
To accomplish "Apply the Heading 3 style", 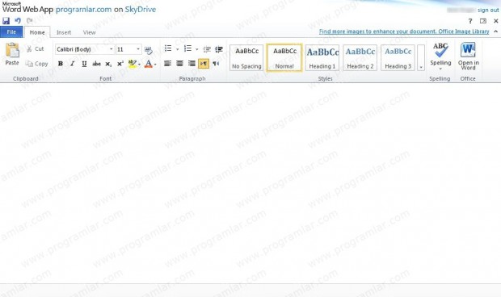I will pos(398,58).
